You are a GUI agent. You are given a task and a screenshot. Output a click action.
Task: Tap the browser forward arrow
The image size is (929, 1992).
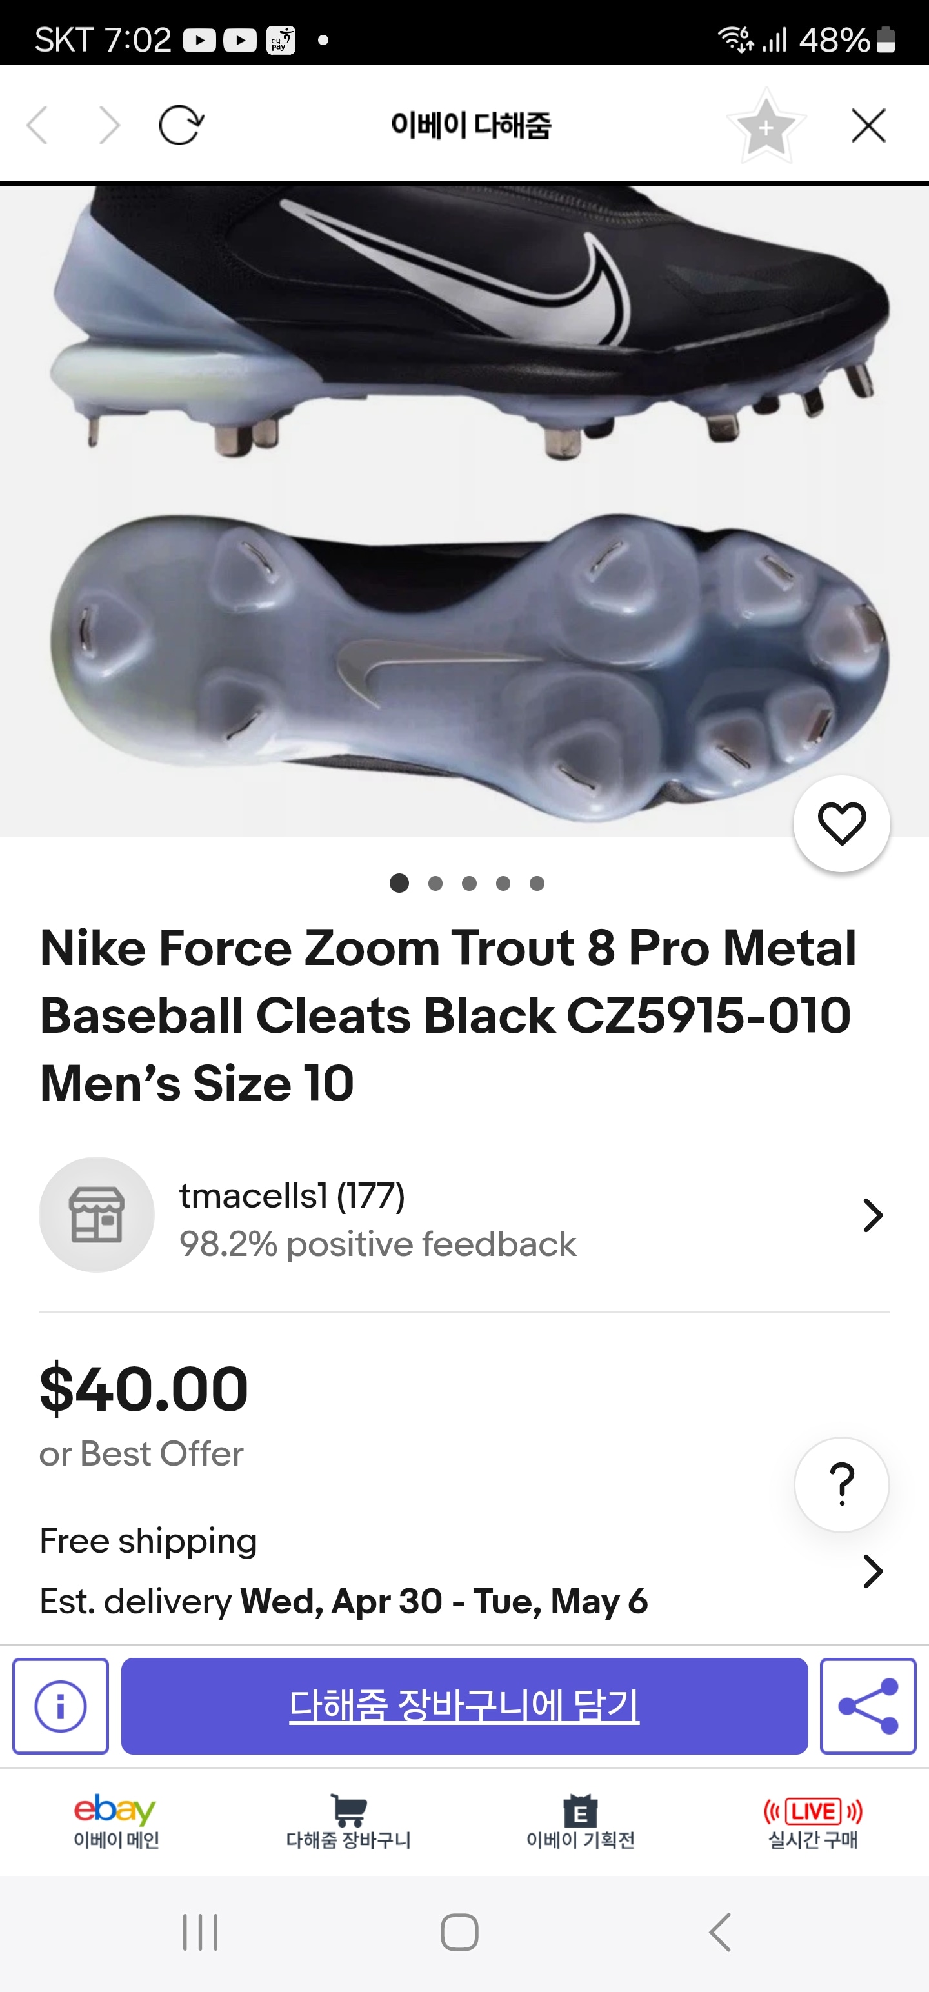[x=109, y=125]
